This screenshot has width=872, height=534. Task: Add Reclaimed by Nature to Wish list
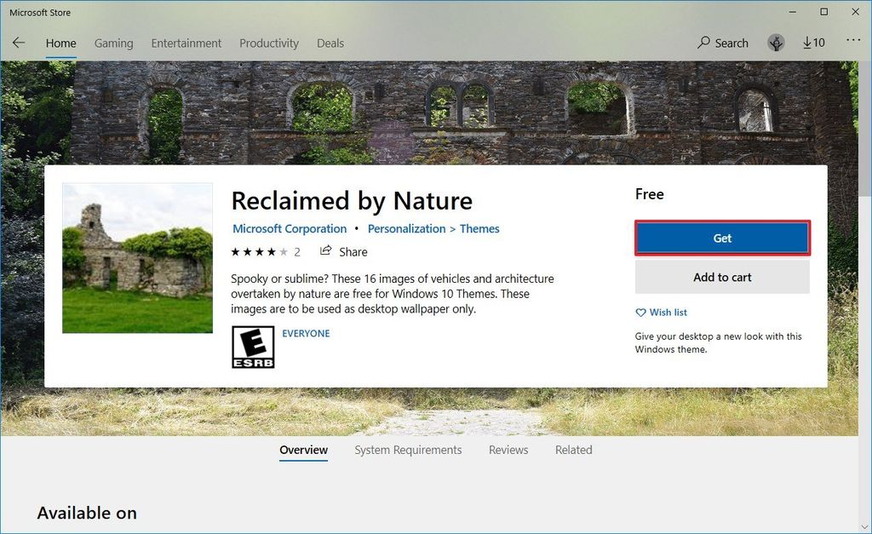coord(662,312)
